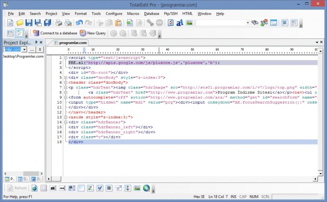Collapse the form fold on line 9

pyautogui.click(x=66, y=97)
